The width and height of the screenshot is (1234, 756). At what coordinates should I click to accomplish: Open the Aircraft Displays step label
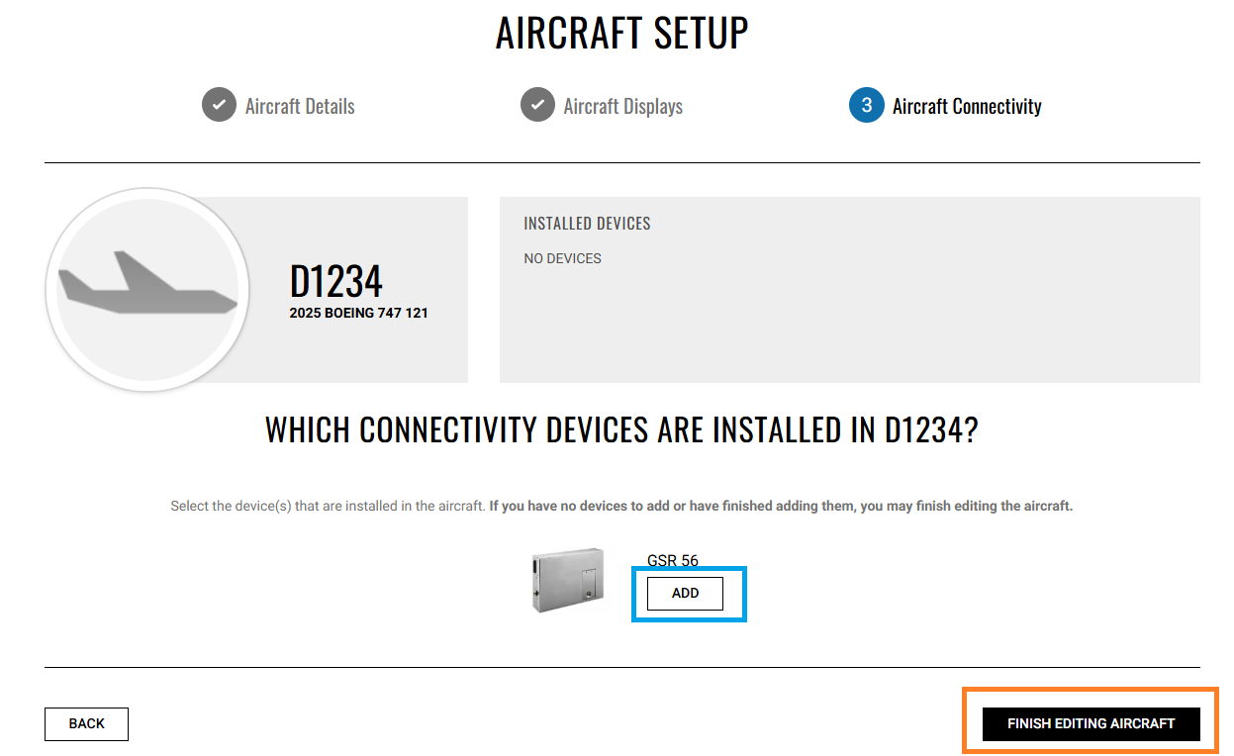pyautogui.click(x=623, y=106)
